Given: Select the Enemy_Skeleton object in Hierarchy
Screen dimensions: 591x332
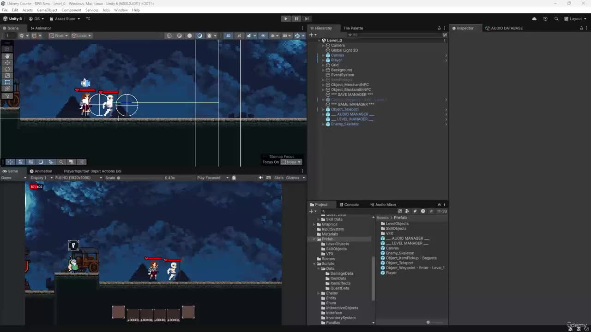Looking at the screenshot, I should point(345,124).
